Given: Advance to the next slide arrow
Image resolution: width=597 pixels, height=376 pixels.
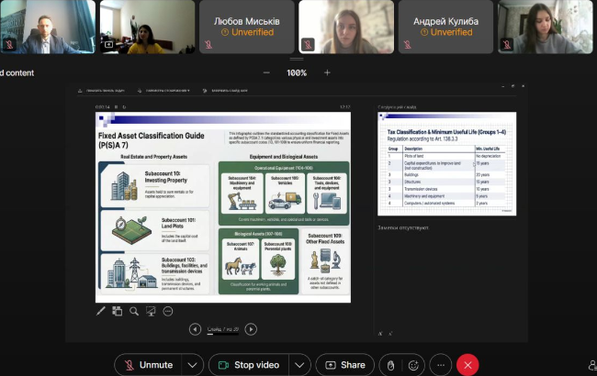Looking at the screenshot, I should (x=250, y=329).
